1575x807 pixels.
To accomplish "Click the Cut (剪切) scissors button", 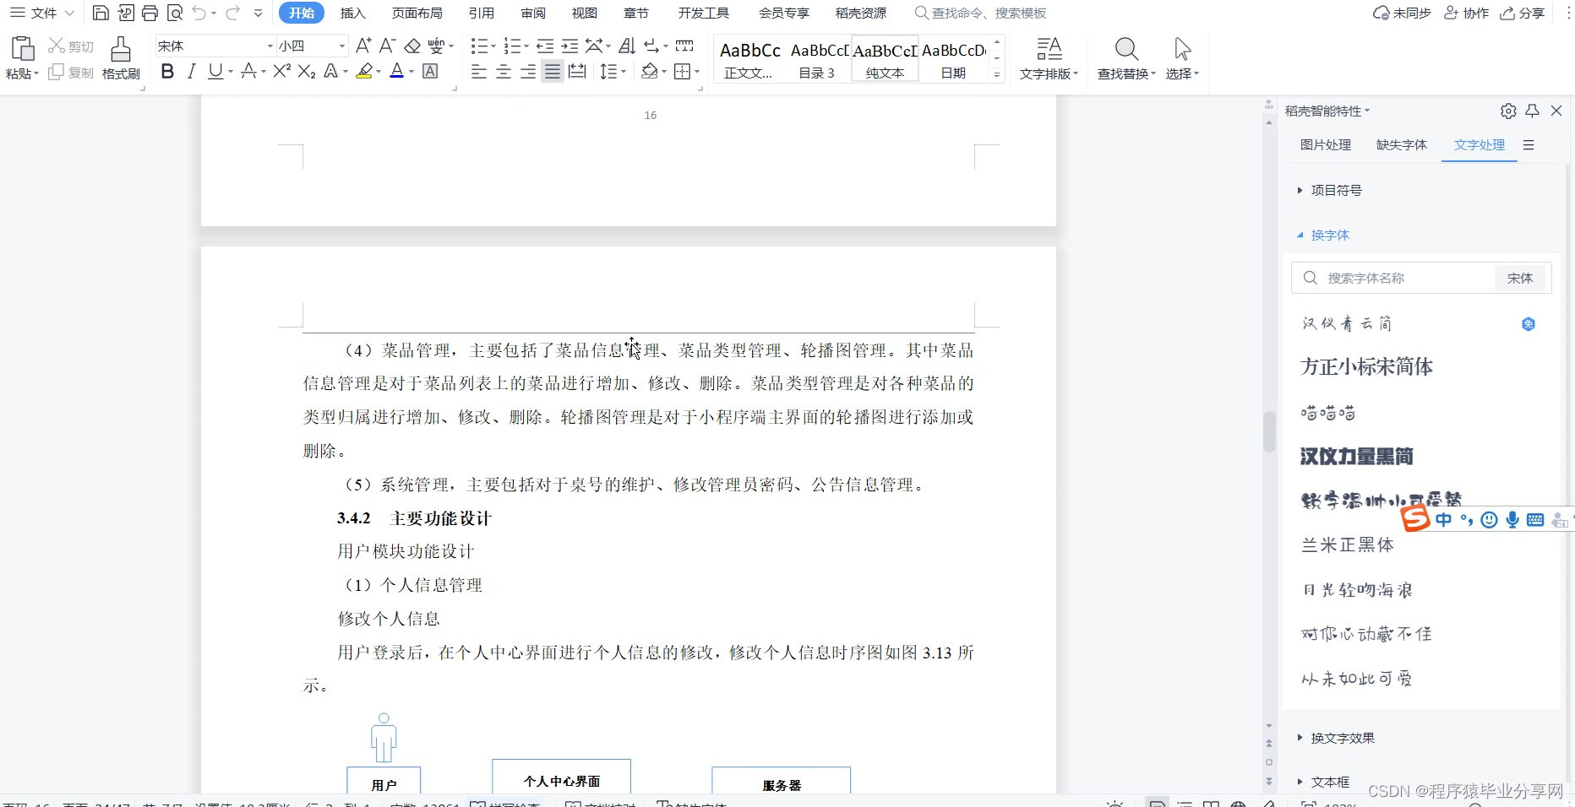I will click(x=71, y=46).
